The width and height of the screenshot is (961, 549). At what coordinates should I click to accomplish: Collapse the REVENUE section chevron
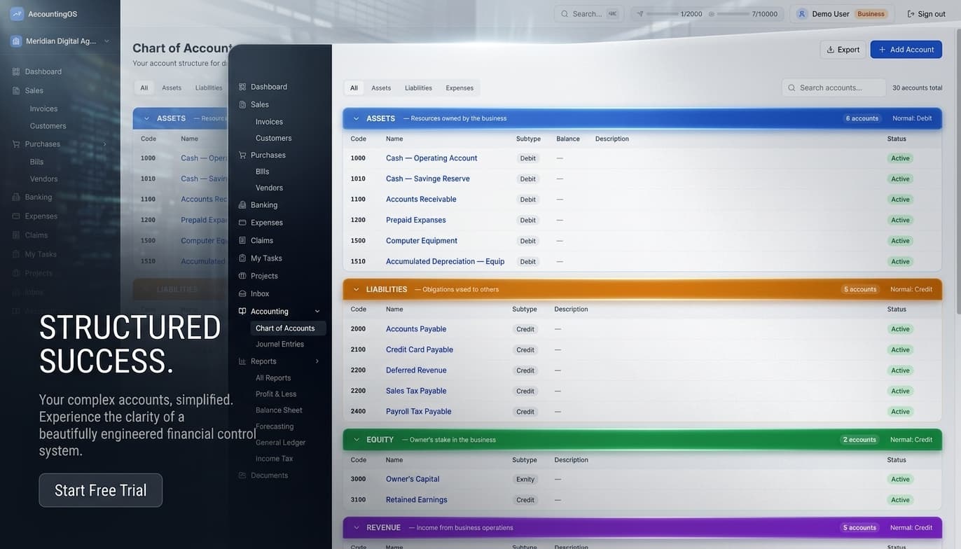356,527
